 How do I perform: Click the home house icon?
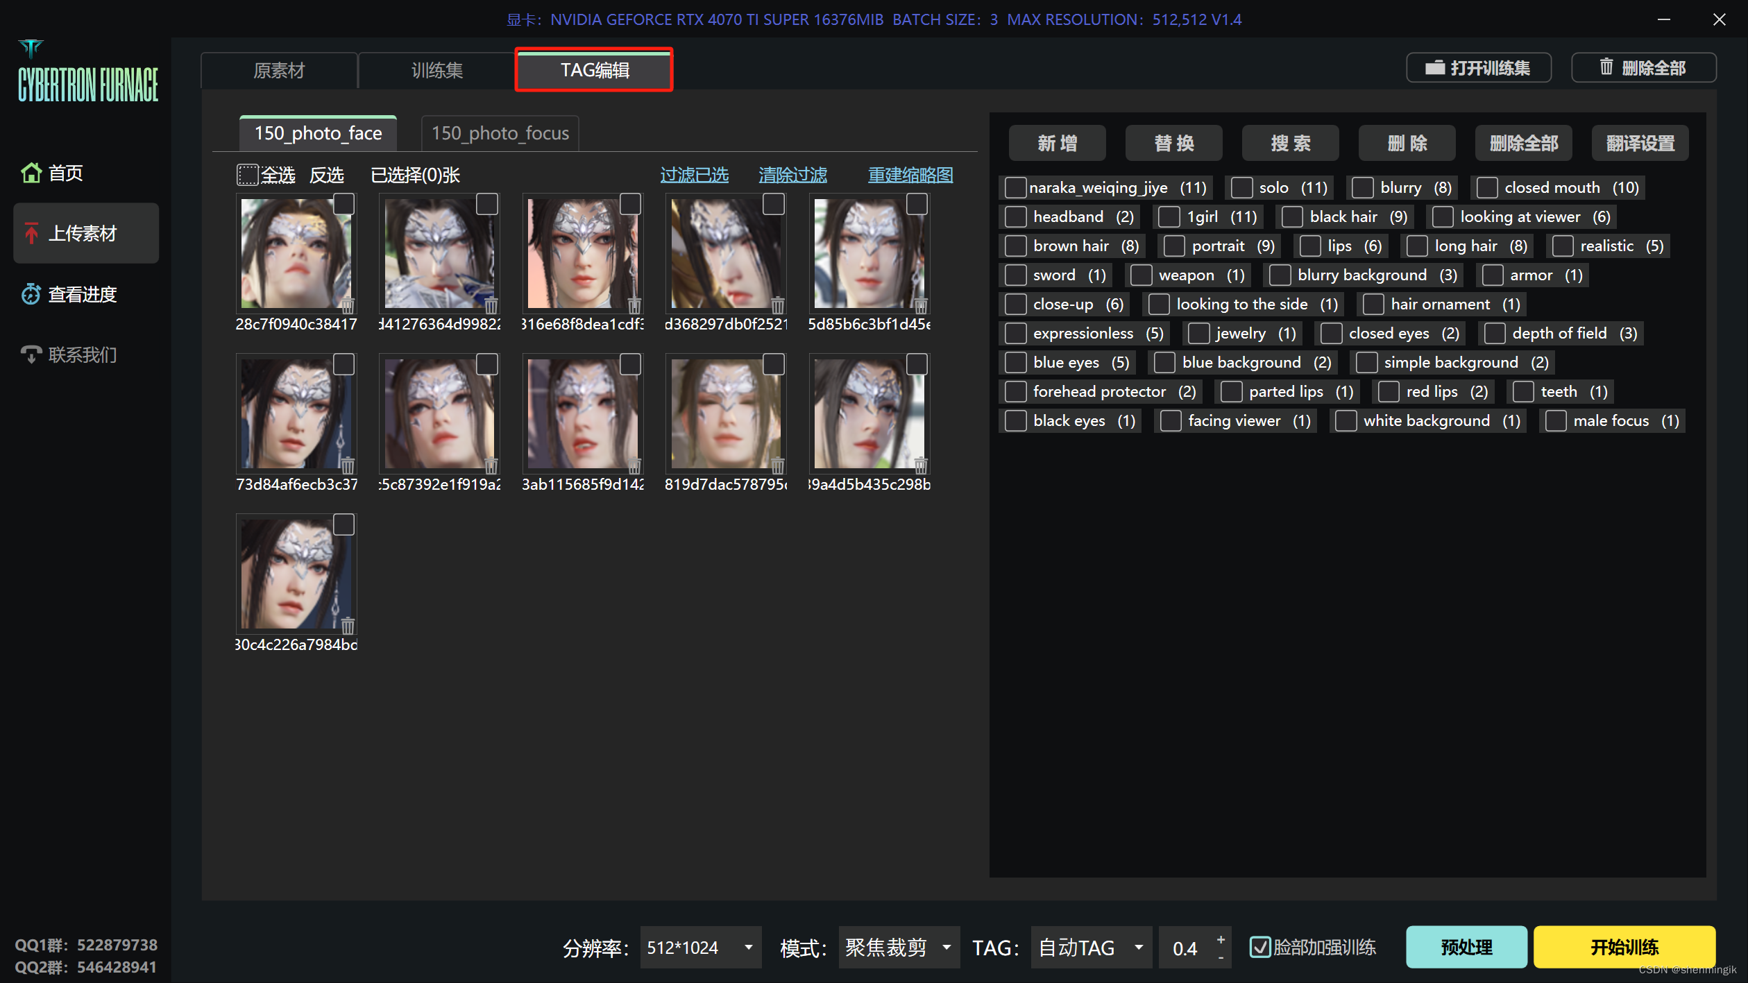[x=31, y=173]
